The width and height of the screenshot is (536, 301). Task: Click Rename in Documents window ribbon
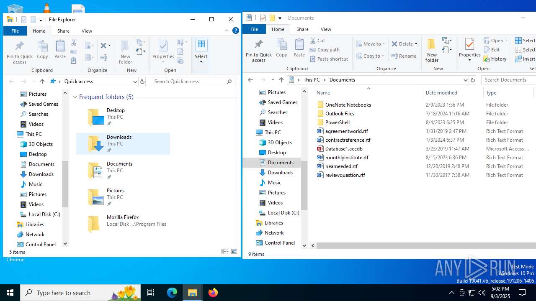(x=404, y=56)
